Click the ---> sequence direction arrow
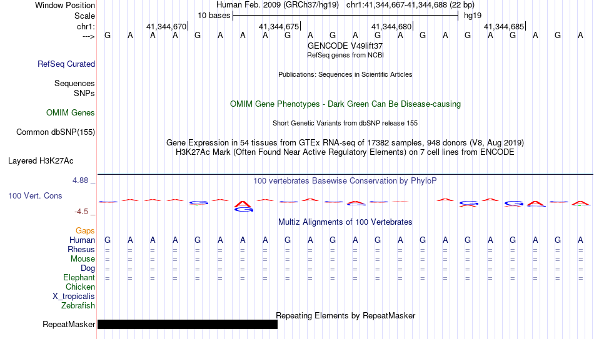The height and width of the screenshot is (339, 594). [x=89, y=36]
